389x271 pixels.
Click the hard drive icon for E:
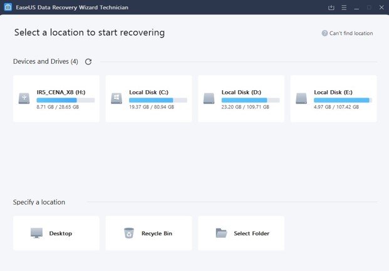click(301, 98)
